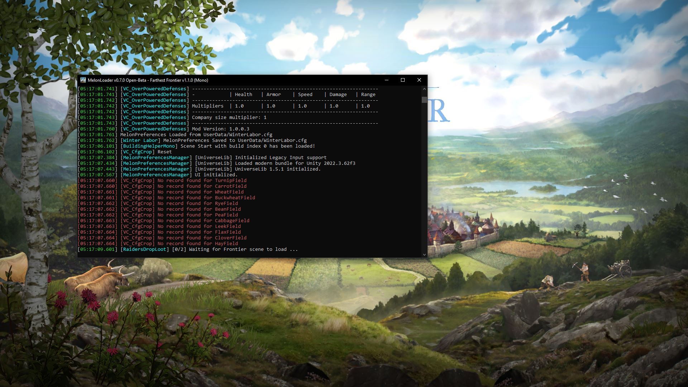Viewport: 688px width, 387px height.
Task: Click the timestamp '05:17:07.567'
Action: tap(97, 175)
